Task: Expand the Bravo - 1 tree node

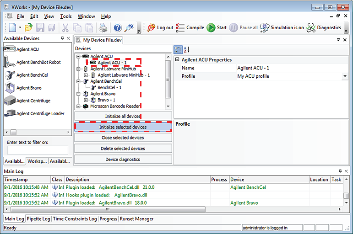Action: pos(86,100)
